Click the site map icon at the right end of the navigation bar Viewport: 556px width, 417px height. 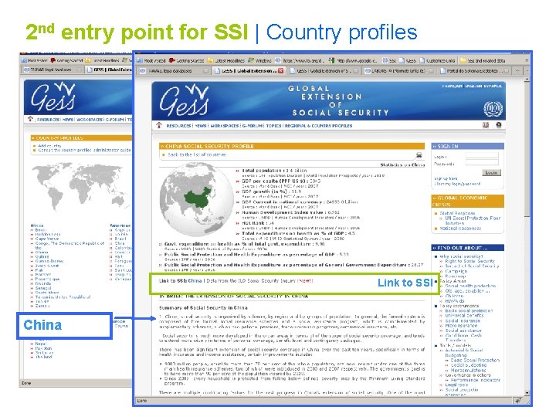point(486,125)
